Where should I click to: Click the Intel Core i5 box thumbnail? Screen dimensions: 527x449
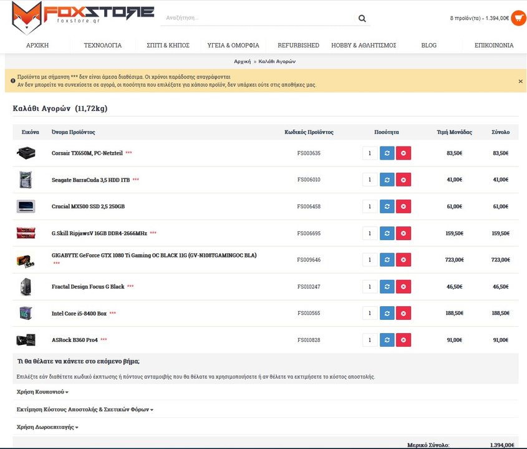26,313
